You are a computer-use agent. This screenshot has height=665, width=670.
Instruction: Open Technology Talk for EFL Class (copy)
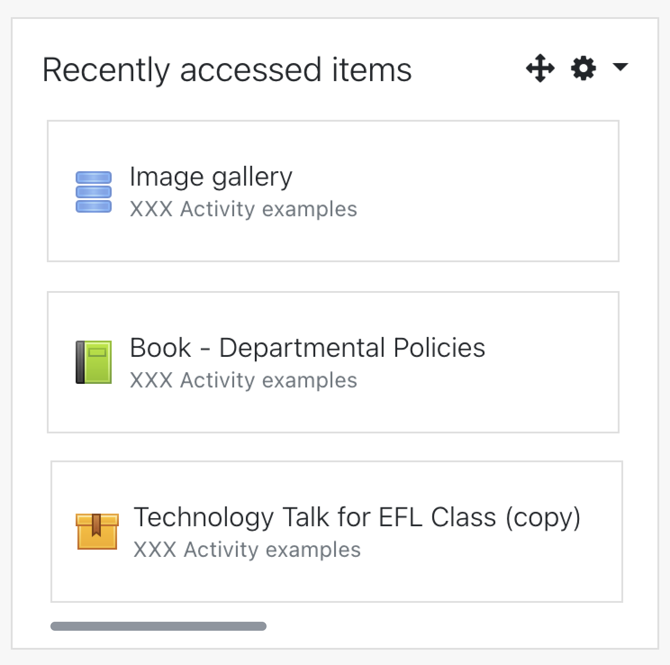point(357,517)
